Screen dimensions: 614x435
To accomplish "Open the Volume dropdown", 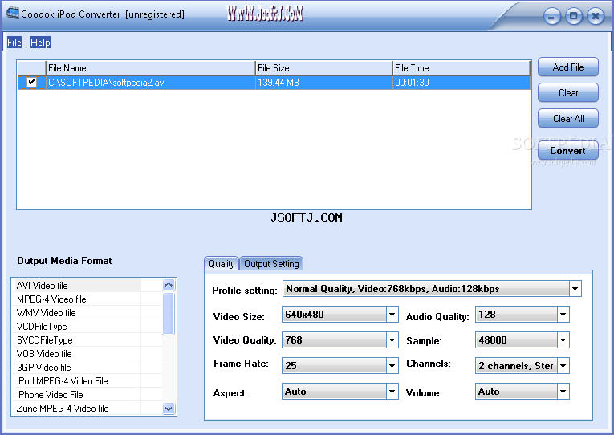I will point(563,392).
